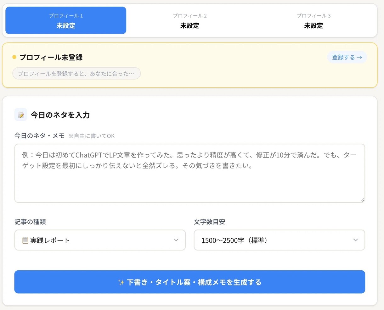Click the プロフィール未登録 heading text
This screenshot has width=384, height=310.
pyautogui.click(x=51, y=57)
